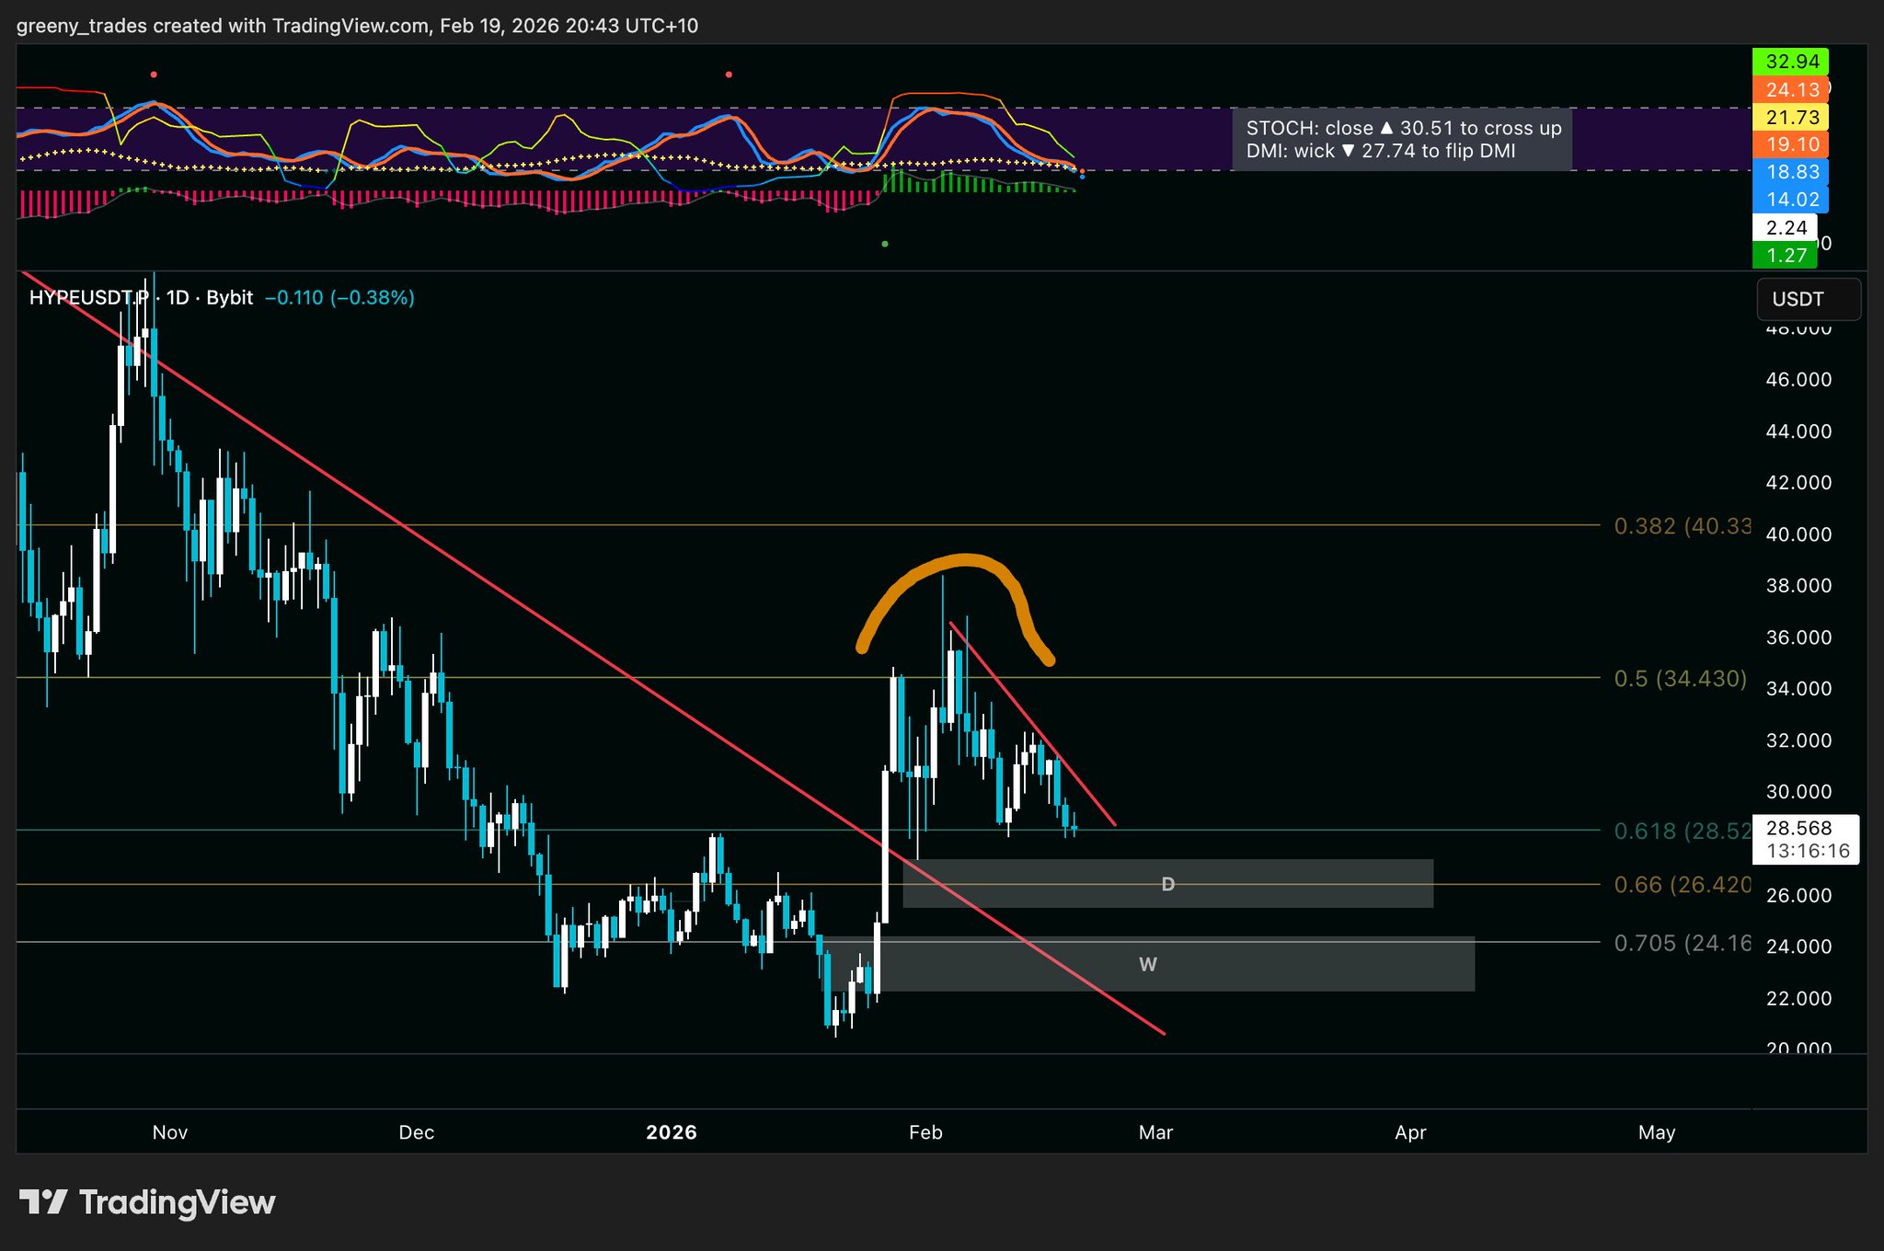Select the gray zone labeled W

tap(1147, 964)
